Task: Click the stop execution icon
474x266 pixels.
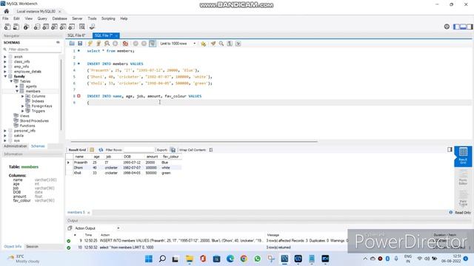Action: pos(116,44)
